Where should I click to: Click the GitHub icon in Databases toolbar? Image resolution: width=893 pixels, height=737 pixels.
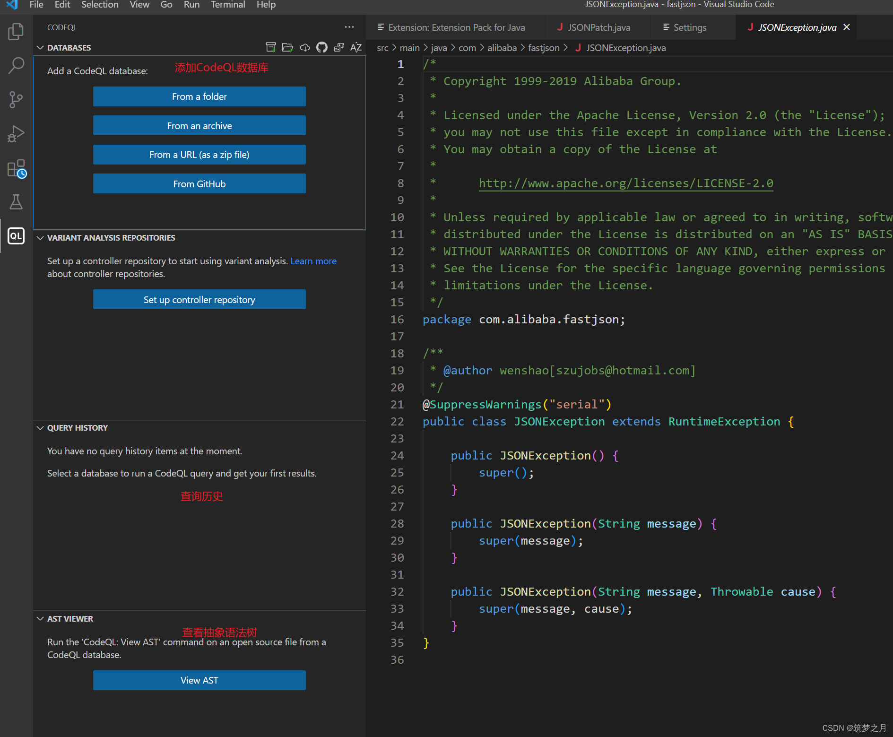click(x=322, y=47)
